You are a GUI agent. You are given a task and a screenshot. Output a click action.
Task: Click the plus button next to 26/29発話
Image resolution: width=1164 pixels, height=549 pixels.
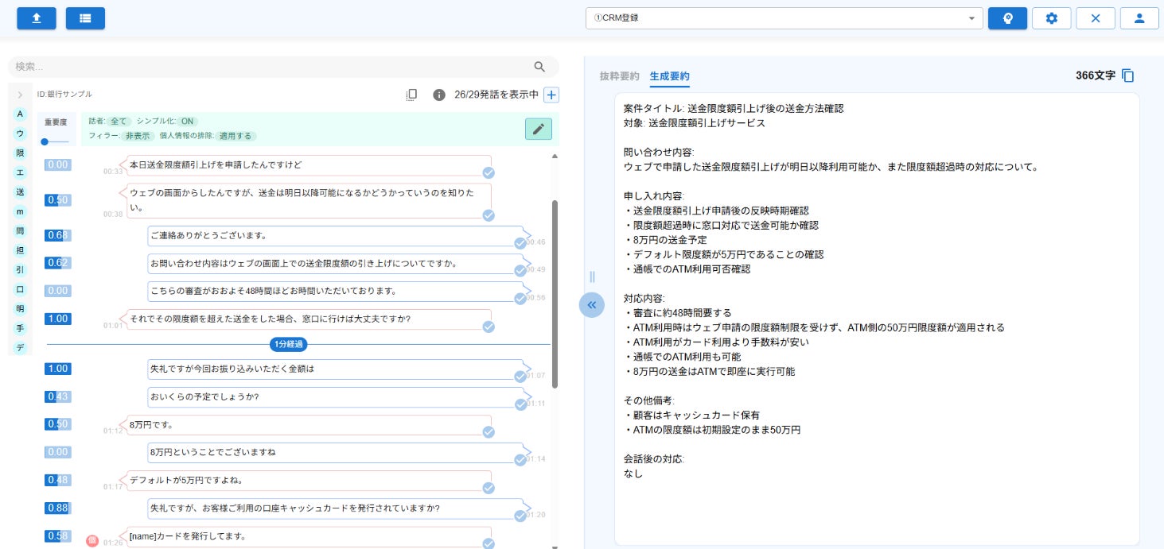coord(551,95)
